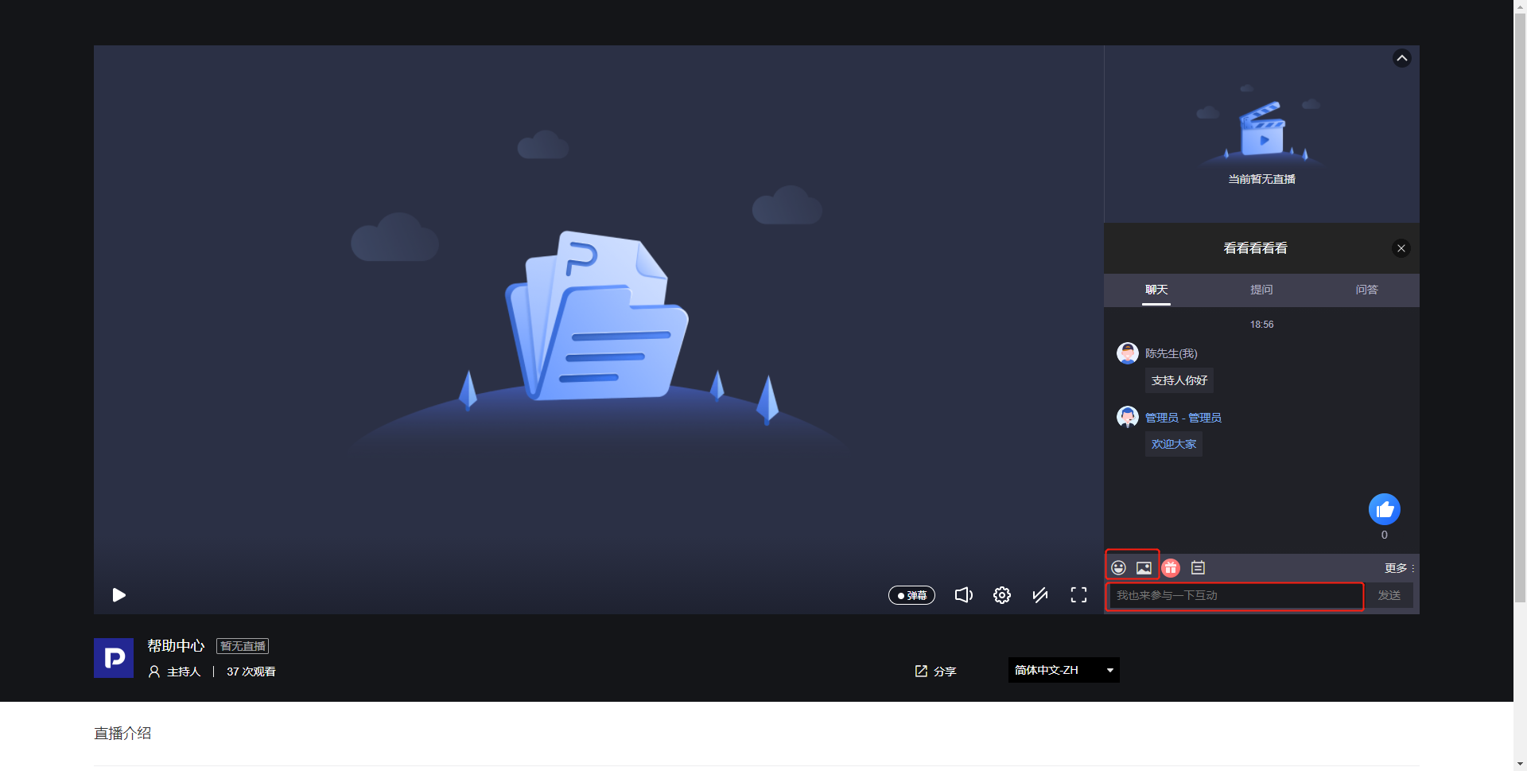Image resolution: width=1527 pixels, height=771 pixels.
Task: Click the 18:56 chat timestamp
Action: tap(1262, 325)
